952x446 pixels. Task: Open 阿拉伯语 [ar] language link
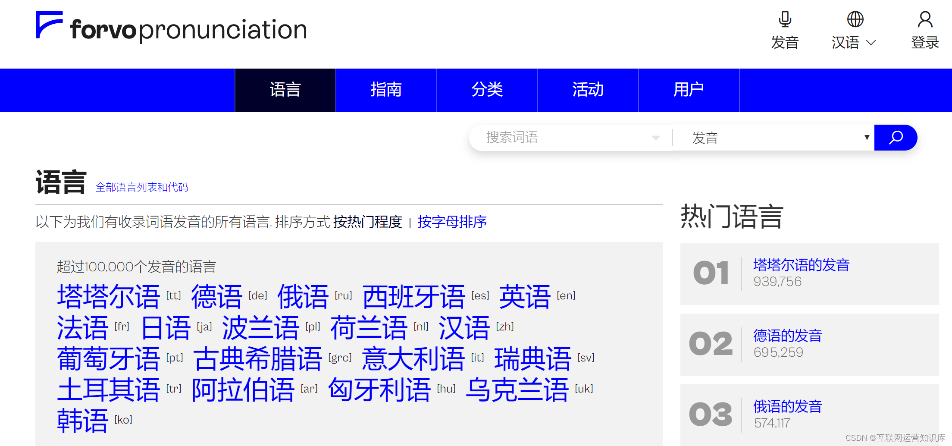(243, 389)
